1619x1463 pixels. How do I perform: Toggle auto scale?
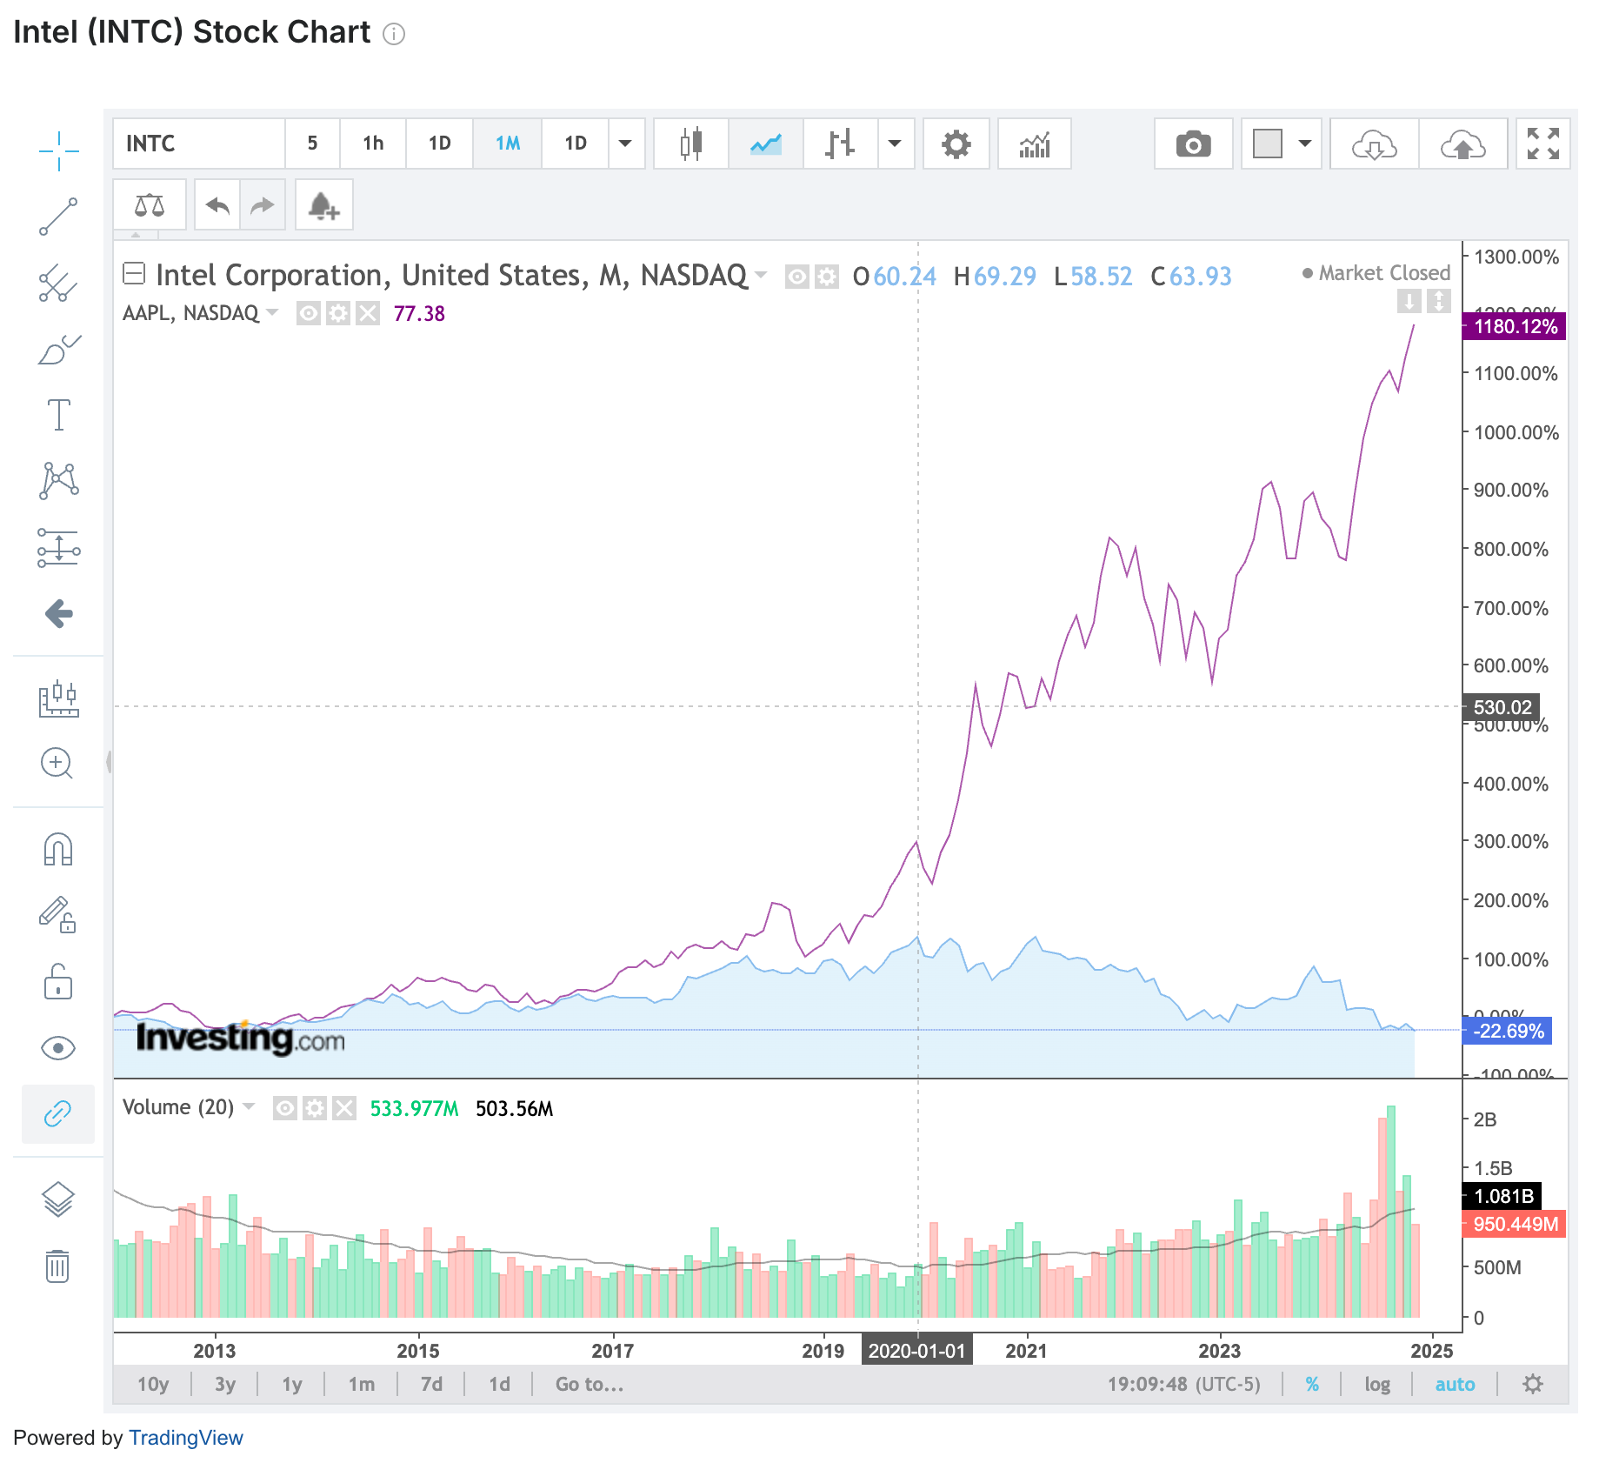coord(1455,1384)
